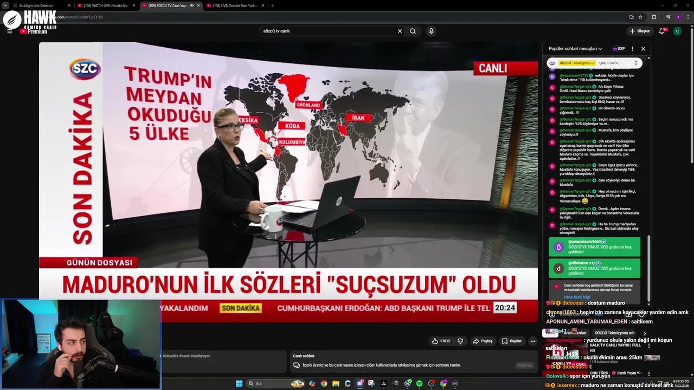The image size is (694, 390).
Task: Like the video with thumbs up
Action: (x=441, y=341)
